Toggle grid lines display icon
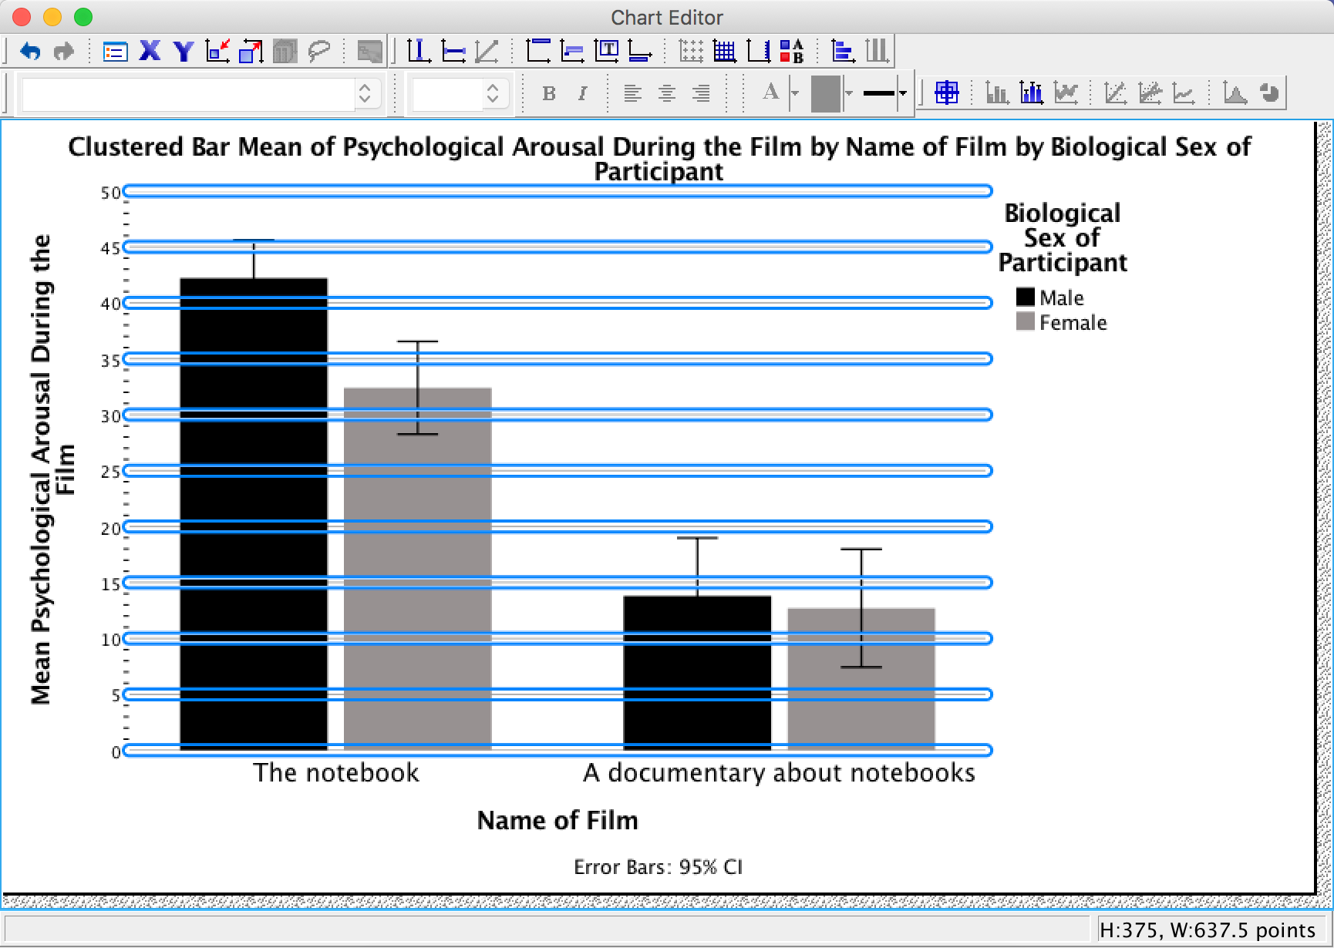Image resolution: width=1334 pixels, height=948 pixels. 724,52
